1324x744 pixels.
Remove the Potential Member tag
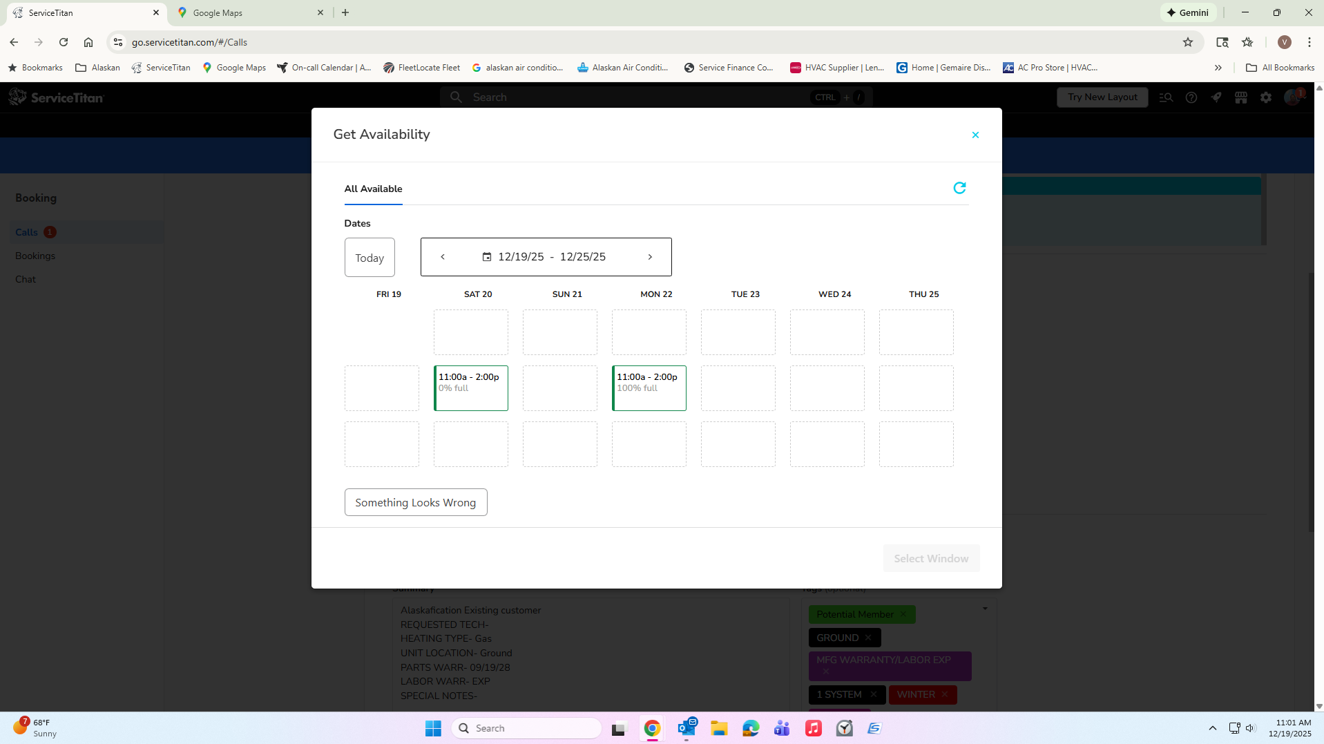coord(903,614)
